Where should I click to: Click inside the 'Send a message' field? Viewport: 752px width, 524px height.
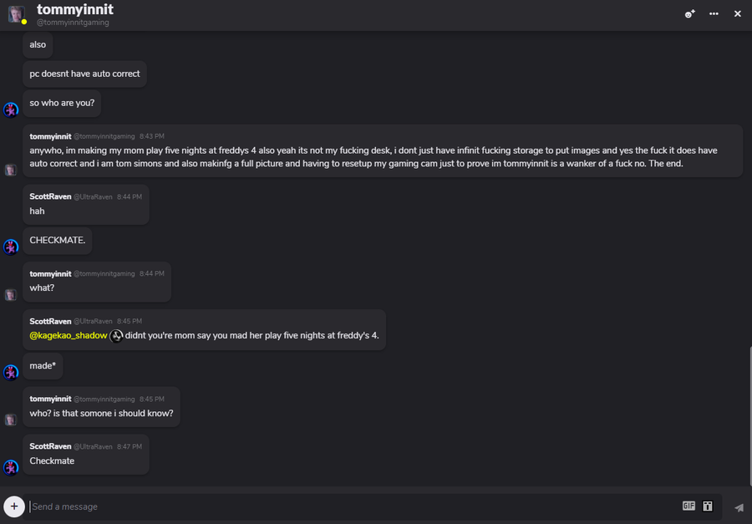pyautogui.click(x=334, y=506)
